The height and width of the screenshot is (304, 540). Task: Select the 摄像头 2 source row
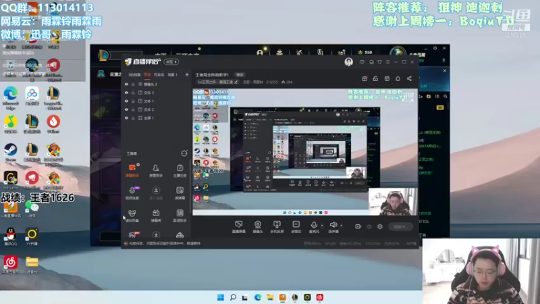pos(157,84)
